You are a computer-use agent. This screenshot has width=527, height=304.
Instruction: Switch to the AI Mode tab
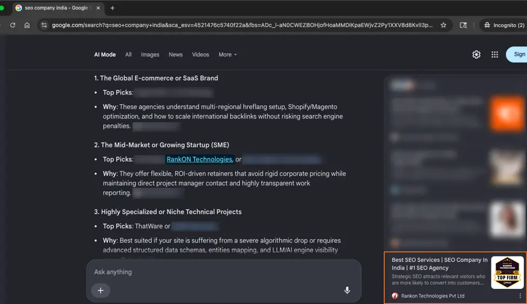pyautogui.click(x=105, y=55)
